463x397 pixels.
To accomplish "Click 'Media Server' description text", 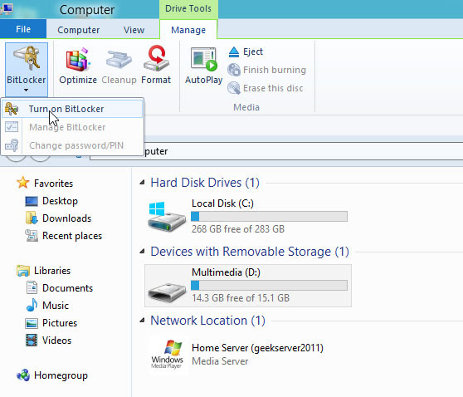I will coord(220,361).
